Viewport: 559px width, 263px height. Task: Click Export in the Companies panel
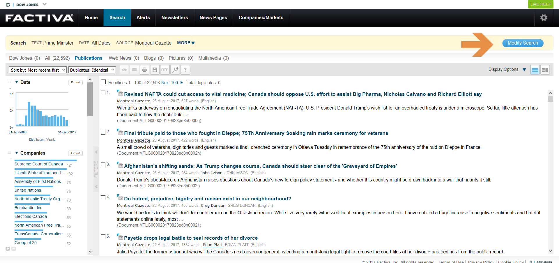click(75, 153)
